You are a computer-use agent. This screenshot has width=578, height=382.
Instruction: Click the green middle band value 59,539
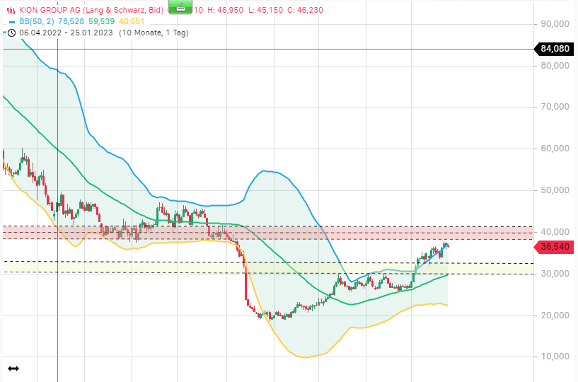101,21
